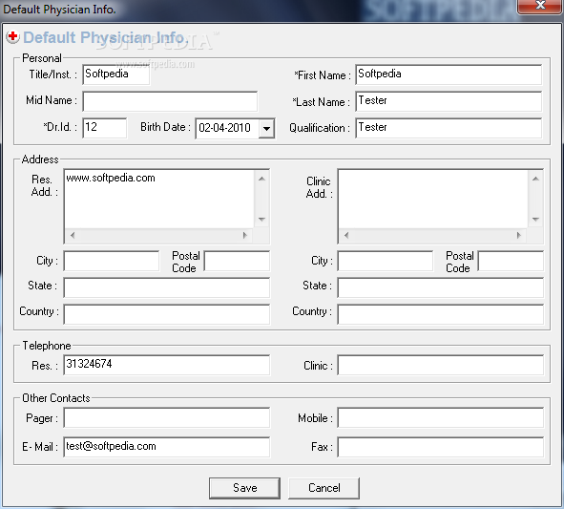Click the clinic Postal Code field
The height and width of the screenshot is (509, 564).
[511, 261]
